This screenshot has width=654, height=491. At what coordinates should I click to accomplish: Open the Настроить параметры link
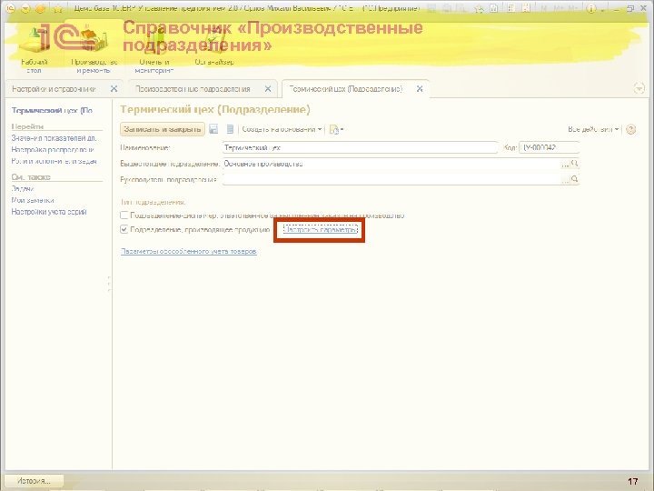(321, 229)
